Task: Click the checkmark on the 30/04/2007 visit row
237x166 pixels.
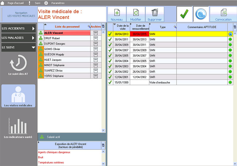Action: click(110, 50)
